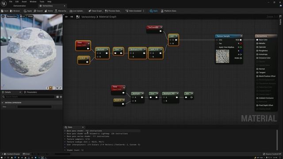Click Material Graph in the breadcrumb
The height and width of the screenshot is (159, 283).
(x=107, y=17)
